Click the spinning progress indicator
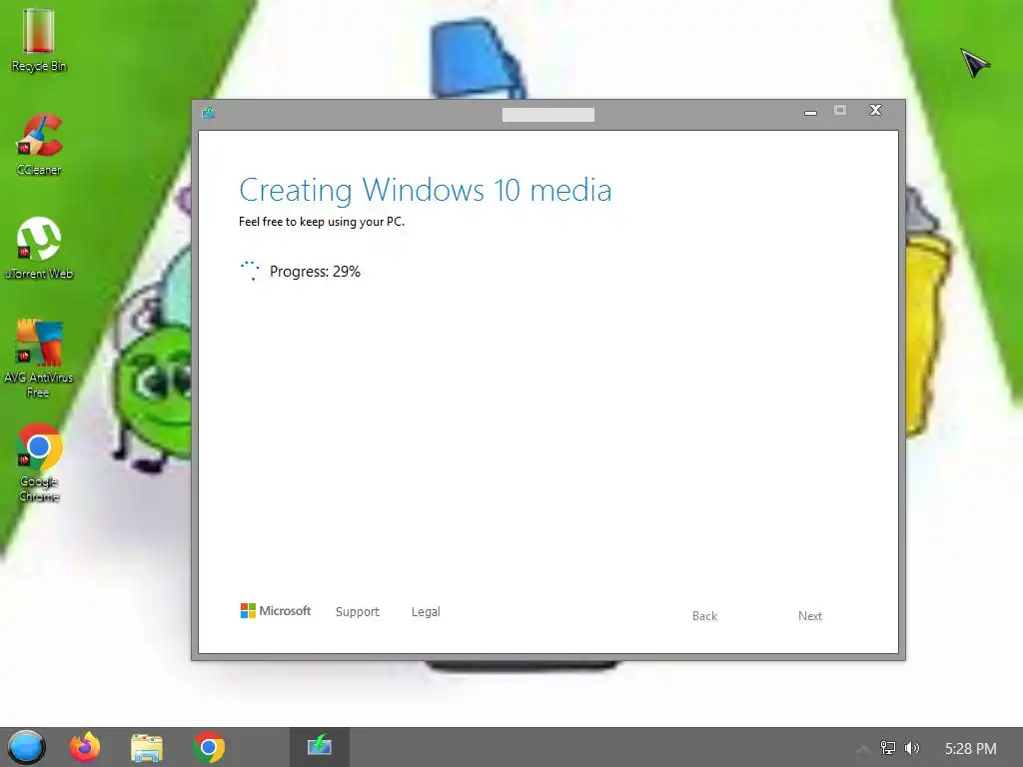The height and width of the screenshot is (767, 1023). tap(251, 271)
